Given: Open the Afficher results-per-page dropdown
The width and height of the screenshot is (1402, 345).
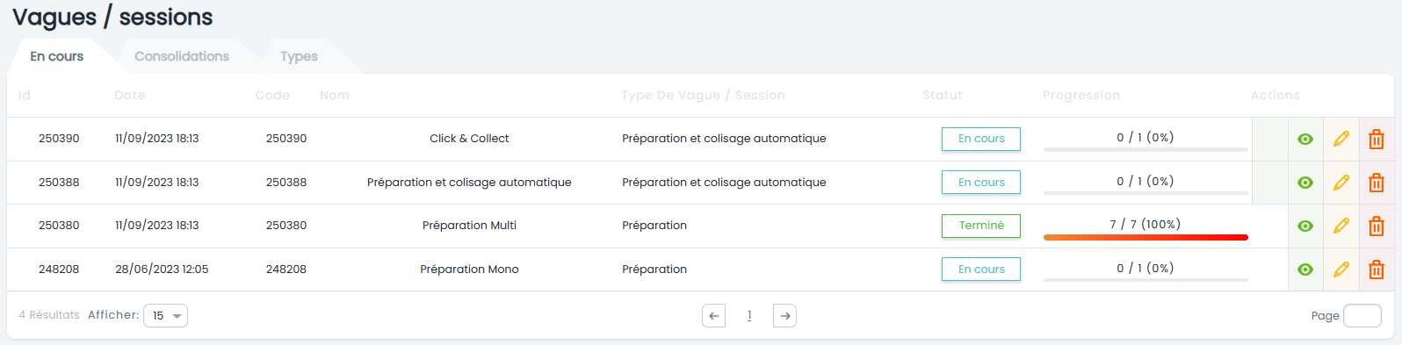Looking at the screenshot, I should 165,316.
